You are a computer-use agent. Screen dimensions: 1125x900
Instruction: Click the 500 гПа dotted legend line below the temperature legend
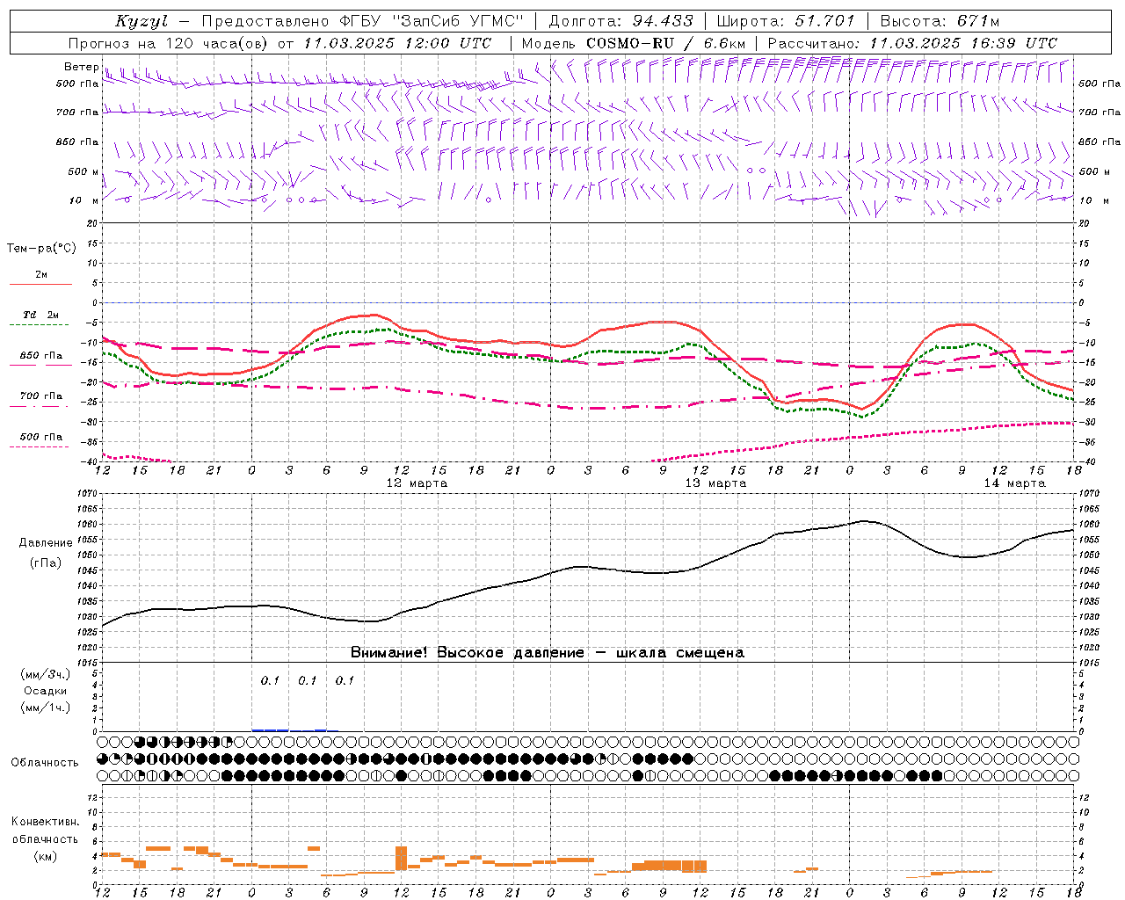40,446
